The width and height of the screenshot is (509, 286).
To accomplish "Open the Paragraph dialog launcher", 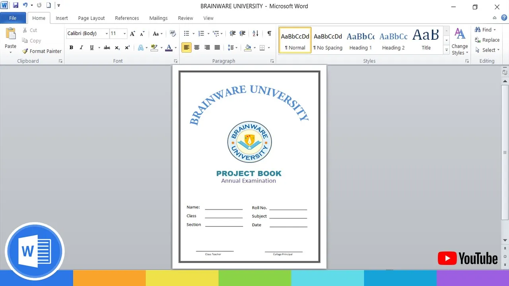I will click(272, 61).
